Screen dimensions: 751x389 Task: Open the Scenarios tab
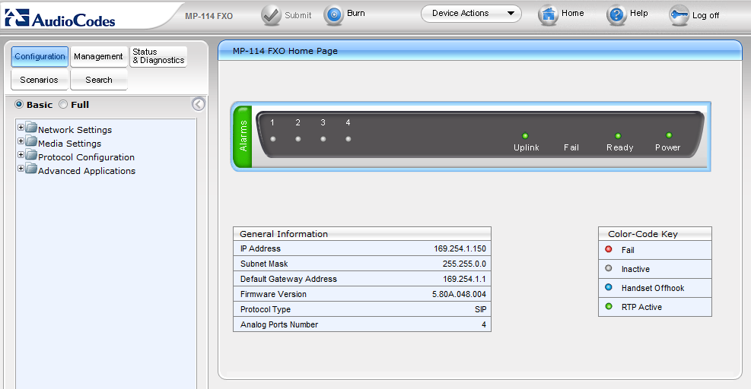click(40, 80)
